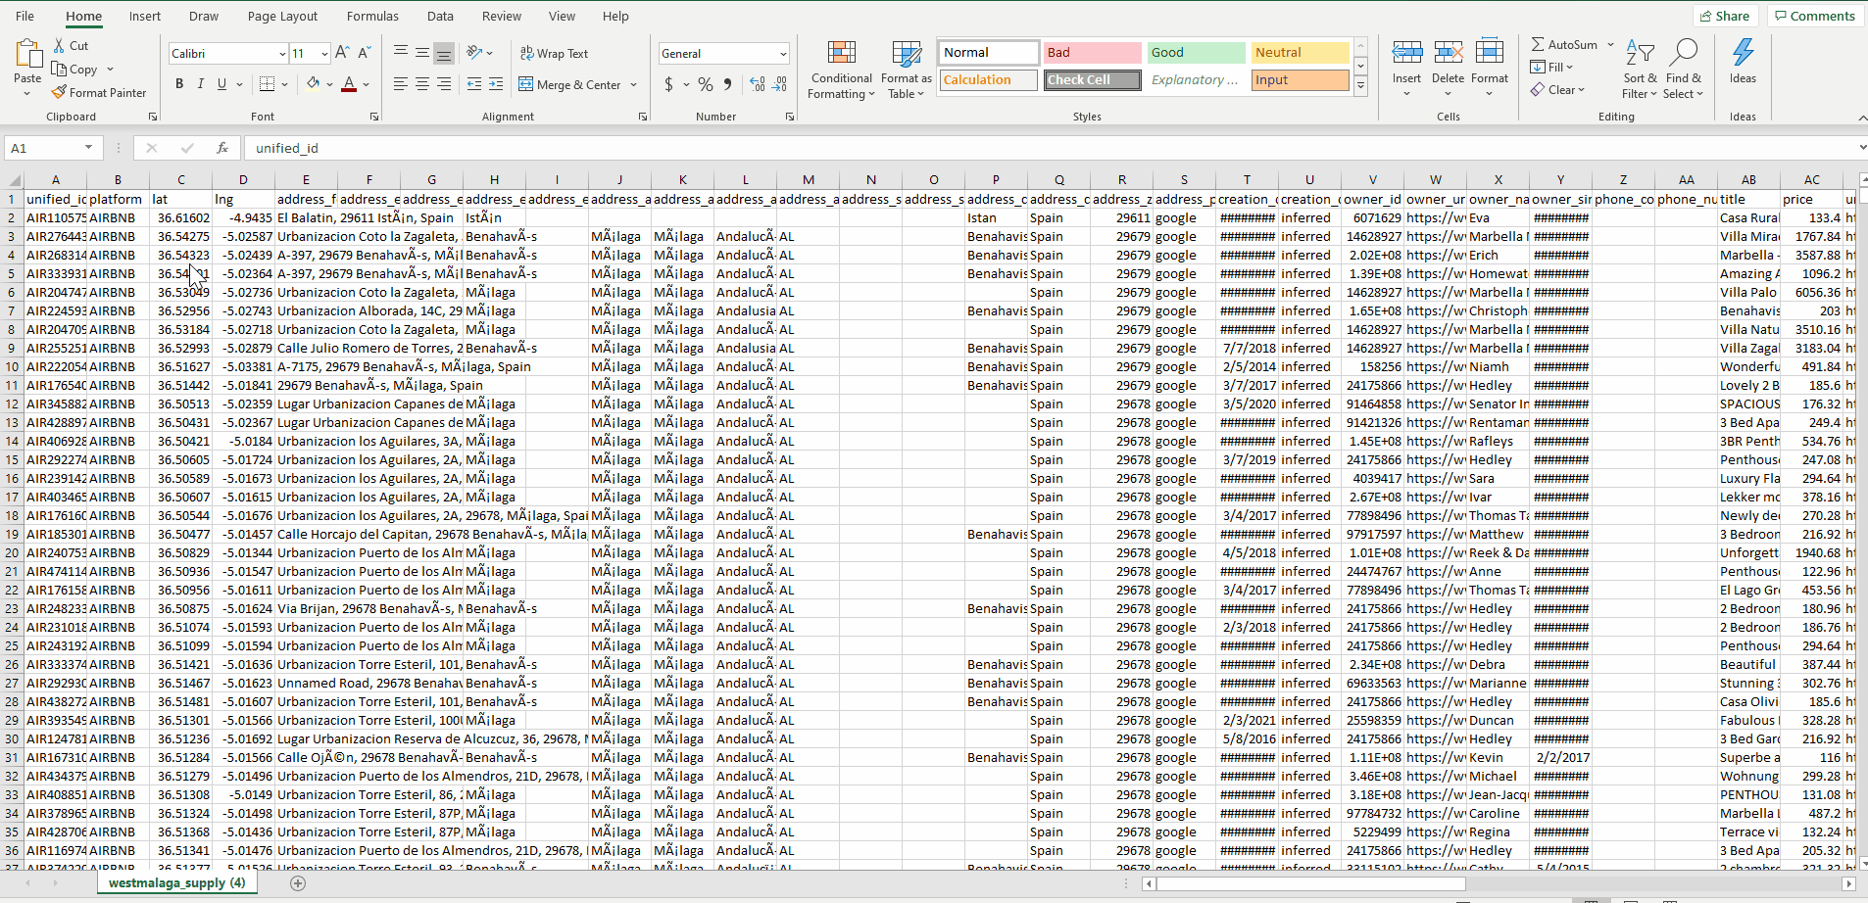Switch to the Formulas tab
The width and height of the screenshot is (1868, 903).
[x=372, y=17]
